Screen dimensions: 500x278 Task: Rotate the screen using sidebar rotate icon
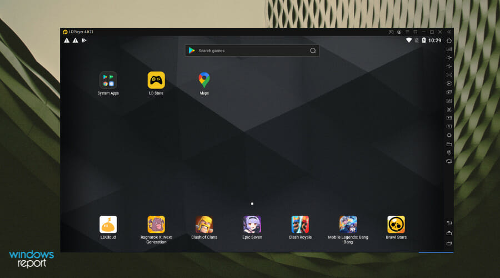(x=449, y=161)
